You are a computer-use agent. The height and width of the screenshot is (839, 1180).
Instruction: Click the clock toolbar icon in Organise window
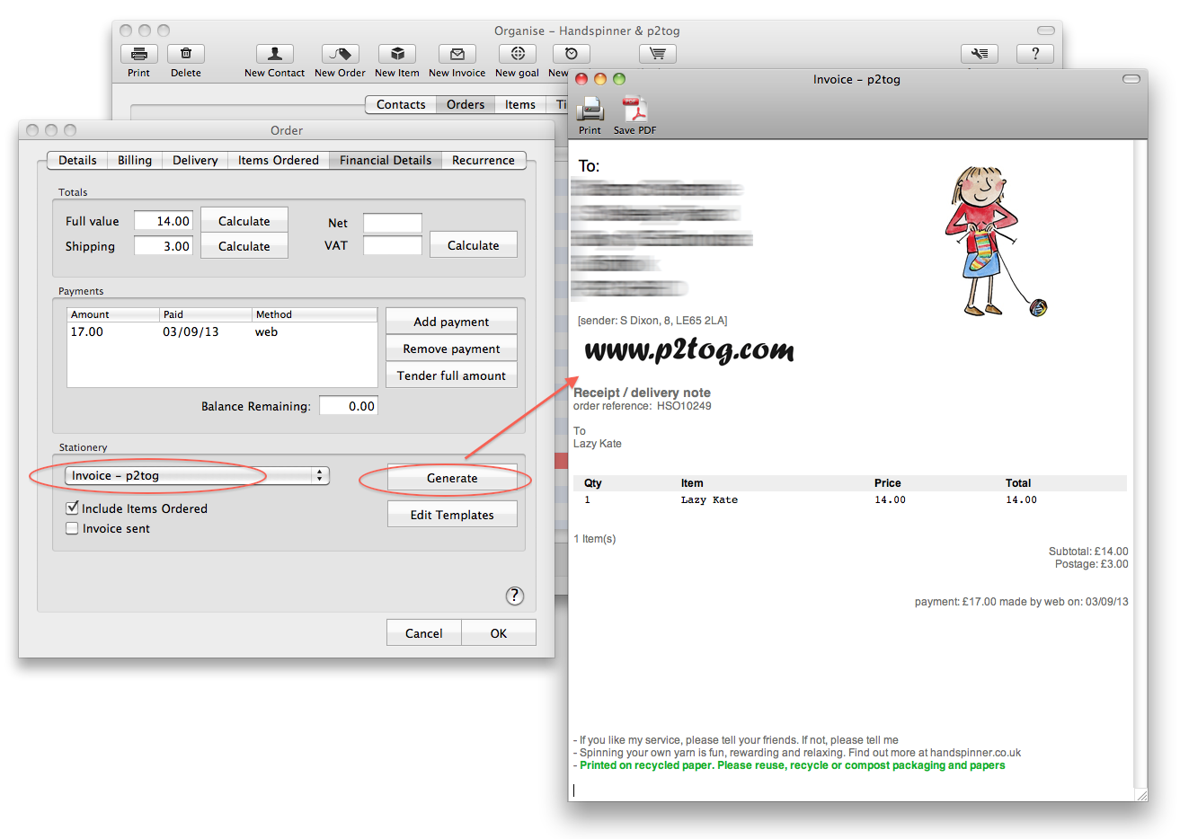pos(571,54)
